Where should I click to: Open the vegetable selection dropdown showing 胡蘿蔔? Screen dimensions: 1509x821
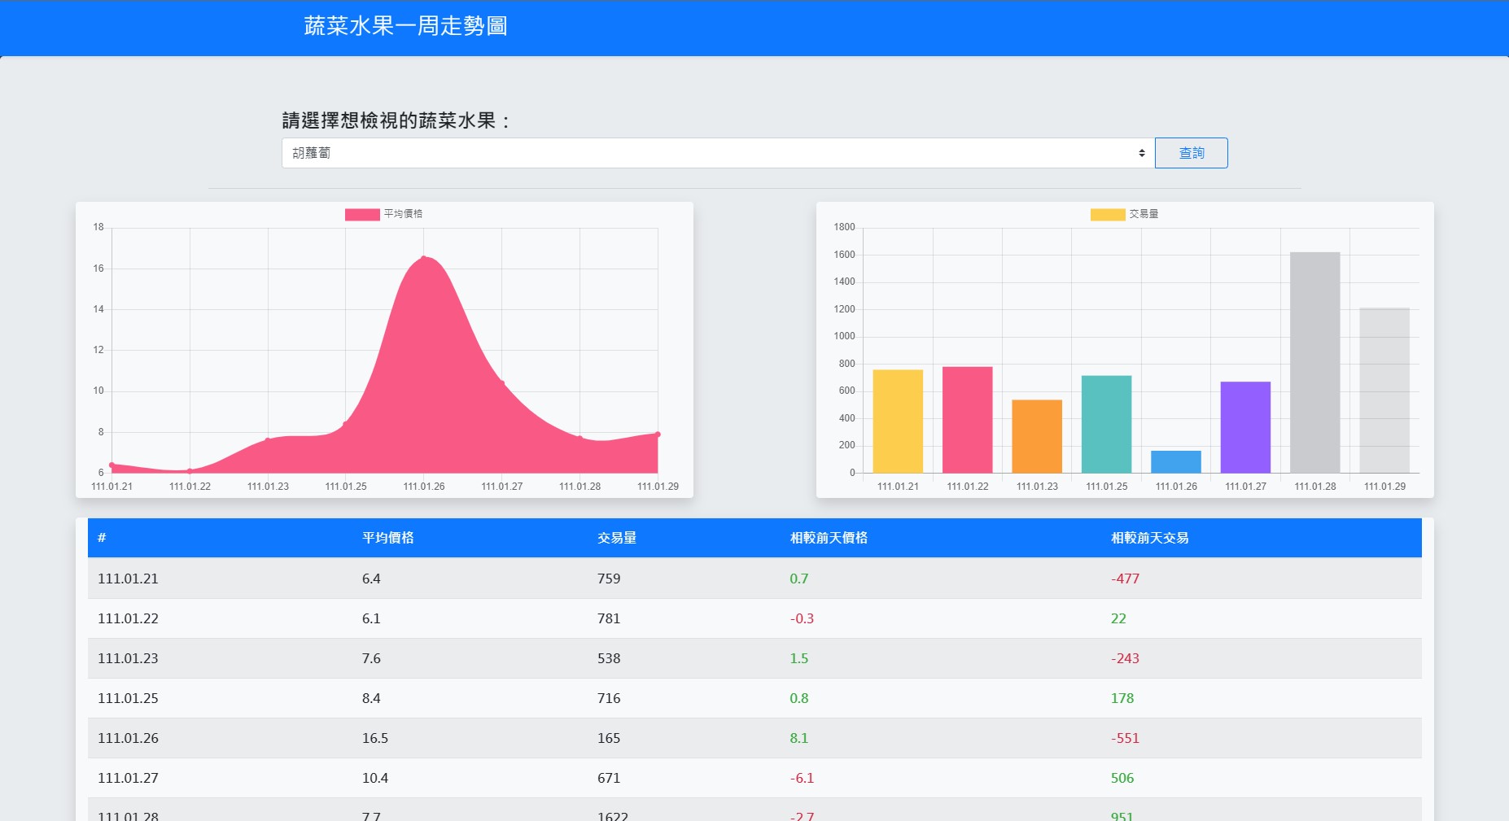pos(716,153)
